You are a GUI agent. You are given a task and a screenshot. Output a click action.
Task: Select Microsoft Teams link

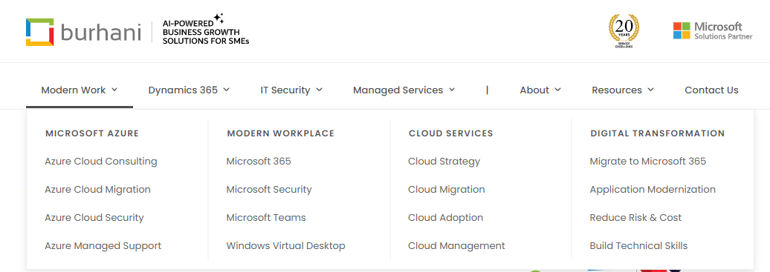tap(266, 218)
